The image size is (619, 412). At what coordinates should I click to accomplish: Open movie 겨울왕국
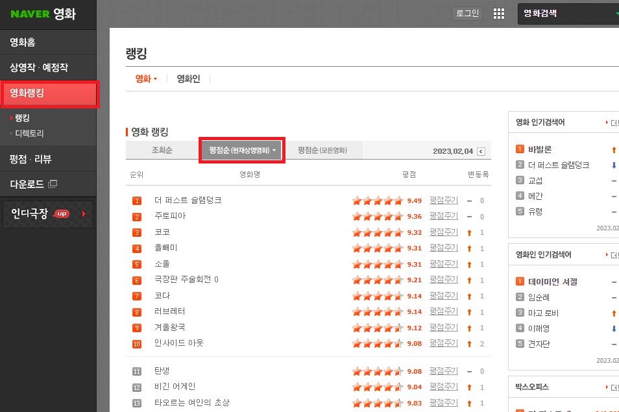(x=170, y=327)
